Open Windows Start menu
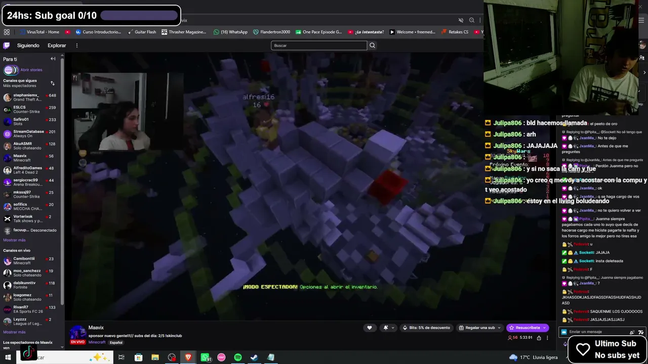 [8, 357]
